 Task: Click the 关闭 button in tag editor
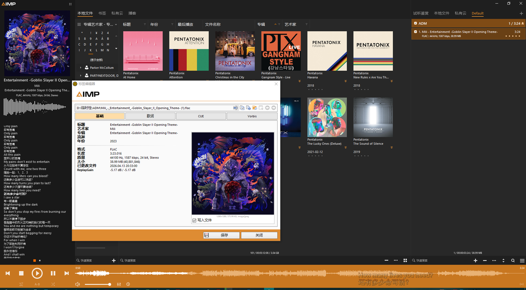coord(259,235)
